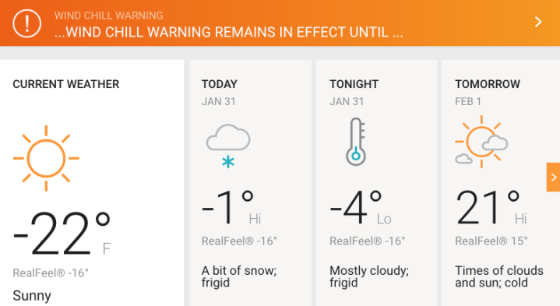This screenshot has width=560, height=306.
Task: Click the thermometer icon for Tonight
Action: [x=356, y=142]
